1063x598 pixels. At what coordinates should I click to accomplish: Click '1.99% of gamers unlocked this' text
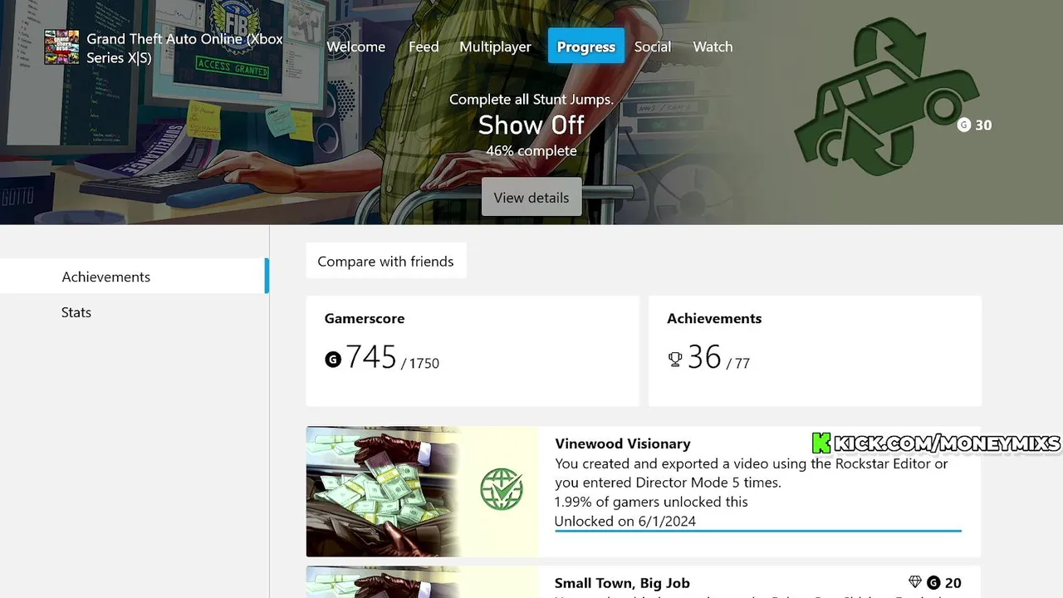coord(651,502)
